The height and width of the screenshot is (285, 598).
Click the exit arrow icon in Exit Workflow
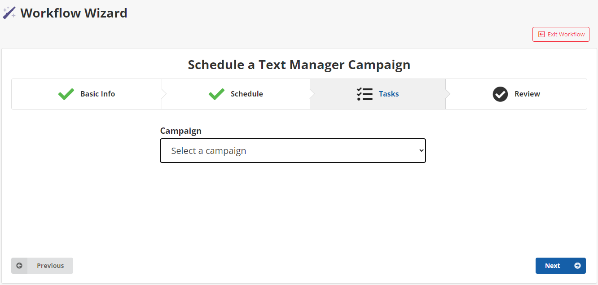pyautogui.click(x=541, y=35)
